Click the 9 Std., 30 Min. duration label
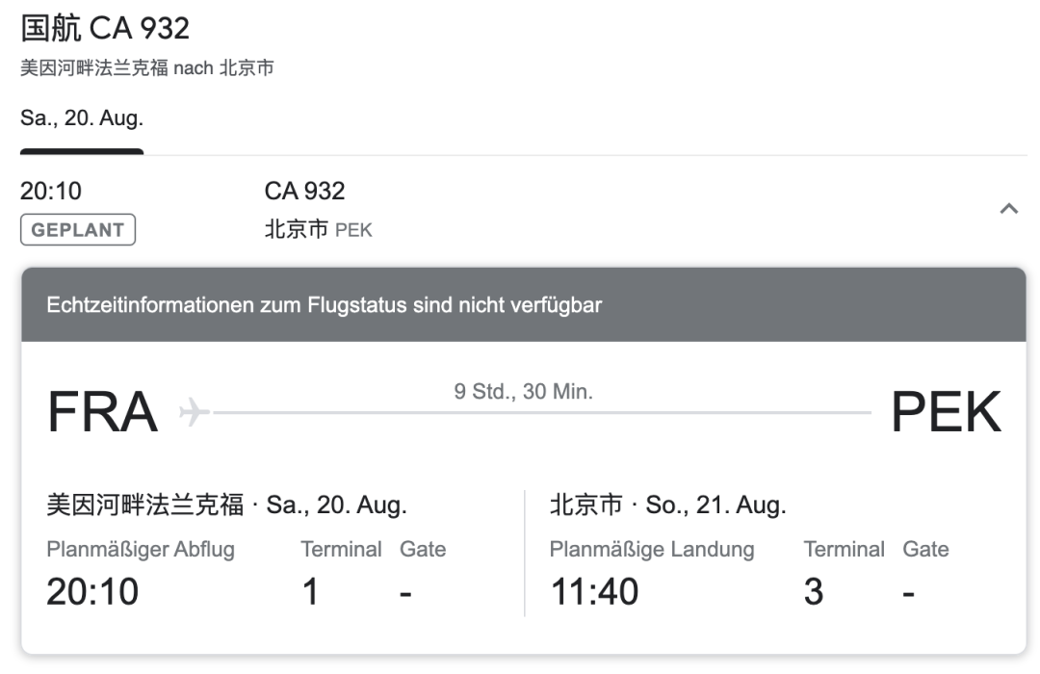 (523, 392)
